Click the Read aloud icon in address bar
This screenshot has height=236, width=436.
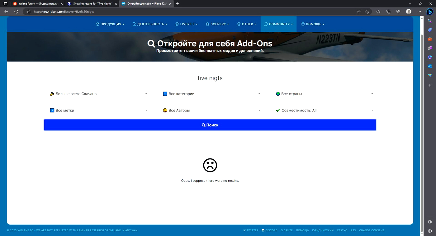point(358,12)
